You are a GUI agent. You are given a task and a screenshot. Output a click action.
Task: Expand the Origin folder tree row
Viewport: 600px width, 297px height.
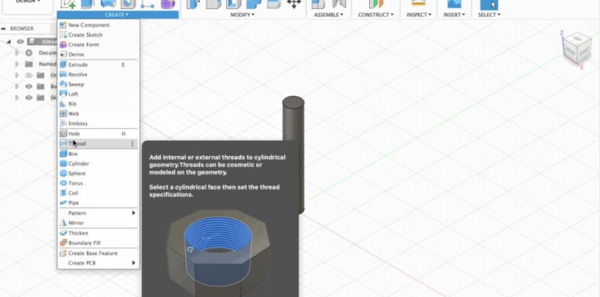click(x=17, y=75)
